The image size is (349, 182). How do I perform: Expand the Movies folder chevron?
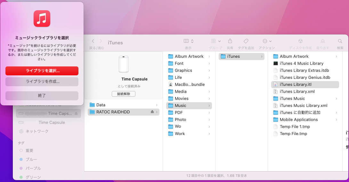pyautogui.click(x=209, y=99)
